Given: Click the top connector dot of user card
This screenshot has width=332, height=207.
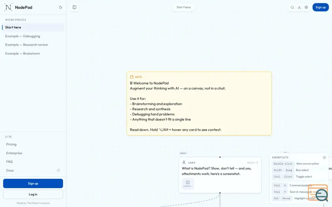Looking at the screenshot, I should (220, 157).
